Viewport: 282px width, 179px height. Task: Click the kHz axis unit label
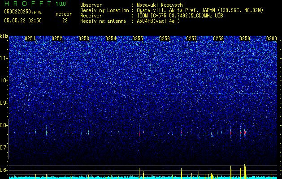click(x=4, y=36)
